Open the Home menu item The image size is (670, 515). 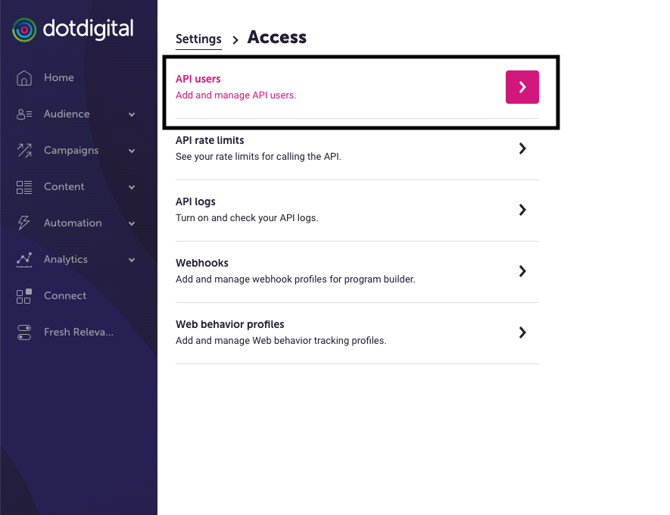59,78
